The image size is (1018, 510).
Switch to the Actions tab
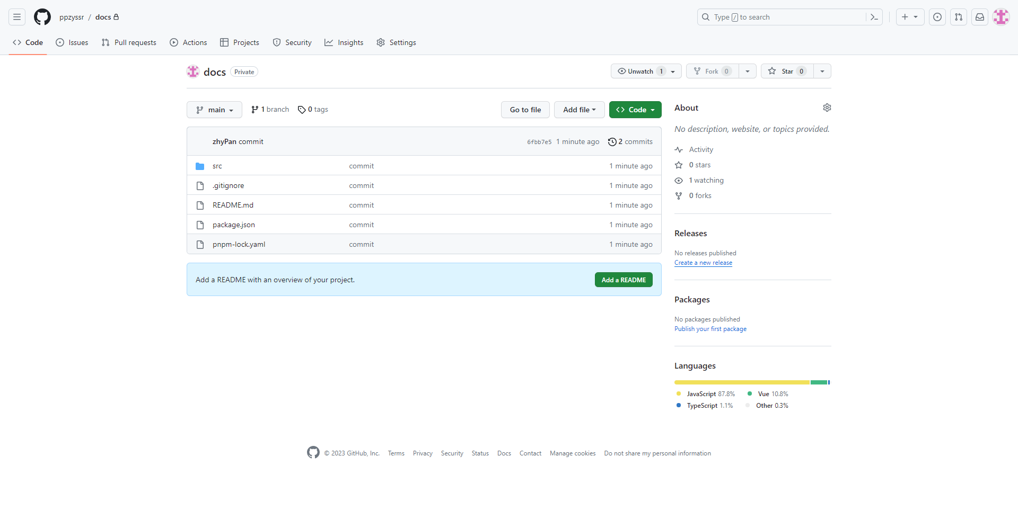[188, 42]
